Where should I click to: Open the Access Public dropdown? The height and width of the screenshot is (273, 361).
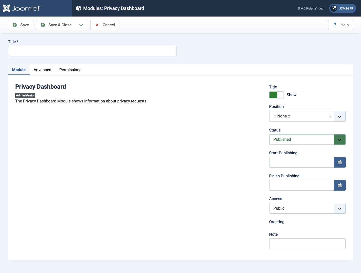coord(307,208)
